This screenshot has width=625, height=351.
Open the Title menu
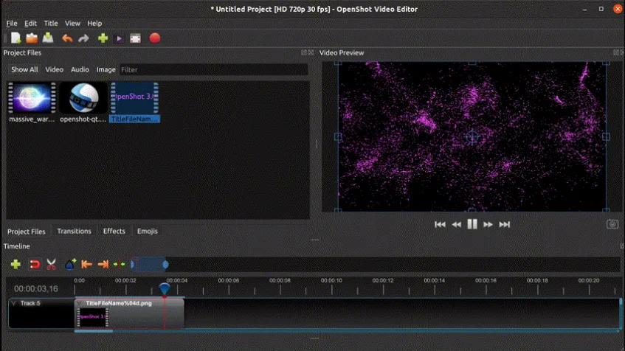51,24
